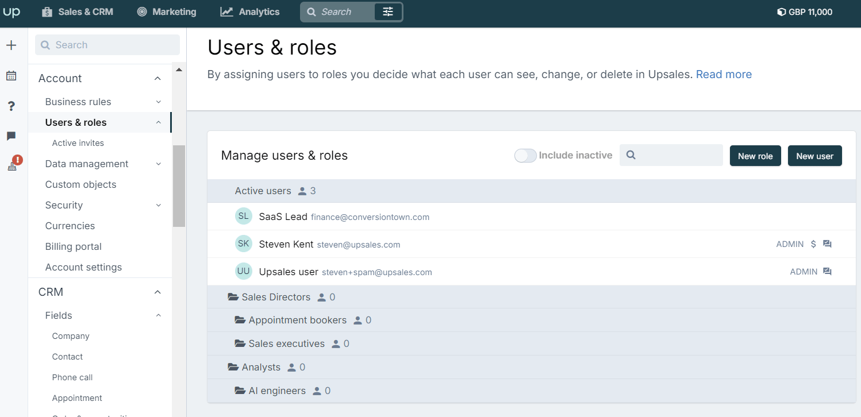This screenshot has width=861, height=417.
Task: Expand the Security chevron
Action: [x=159, y=205]
